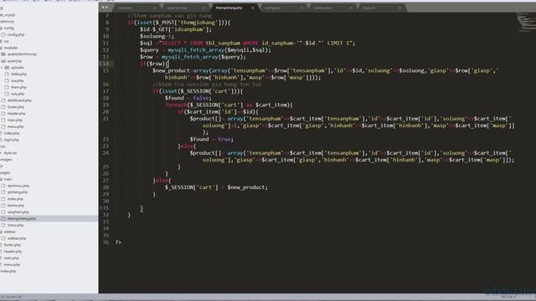The height and width of the screenshot is (301, 536).
Task: Close the first main.php editor tab
Action: tap(155, 8)
